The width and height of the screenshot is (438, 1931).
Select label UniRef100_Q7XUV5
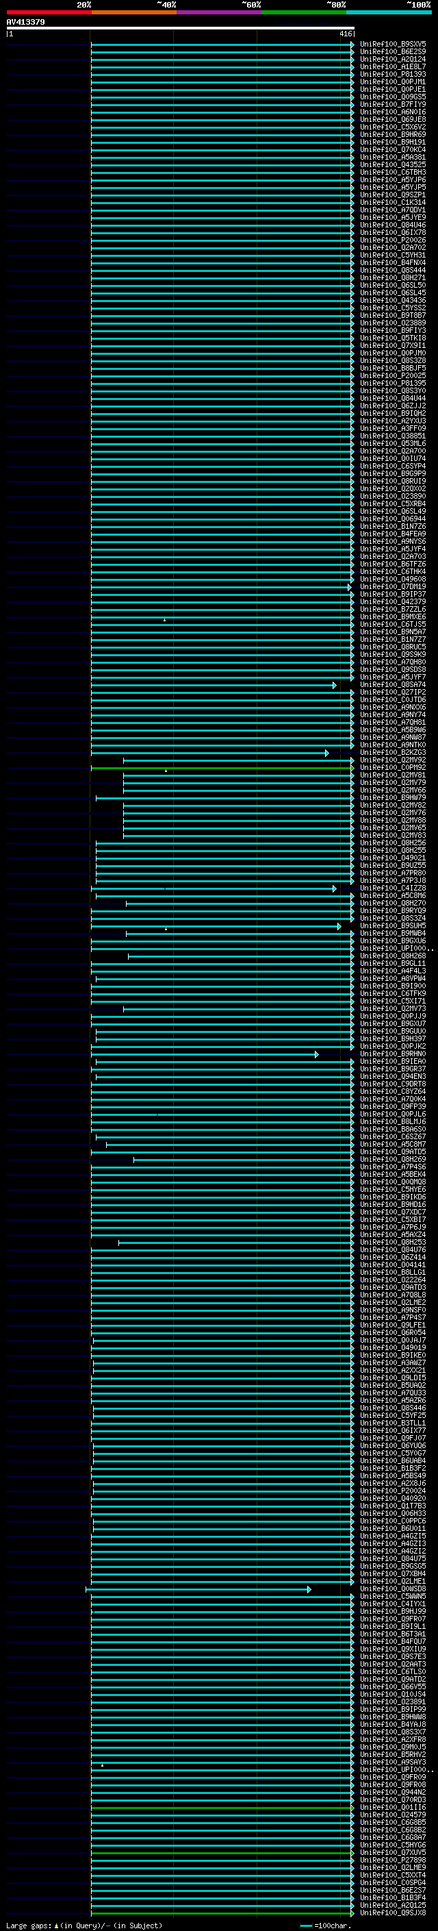(x=392, y=1853)
